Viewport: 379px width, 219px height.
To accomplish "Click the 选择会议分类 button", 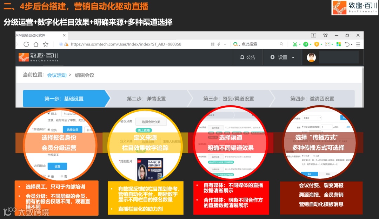I will [151, 122].
